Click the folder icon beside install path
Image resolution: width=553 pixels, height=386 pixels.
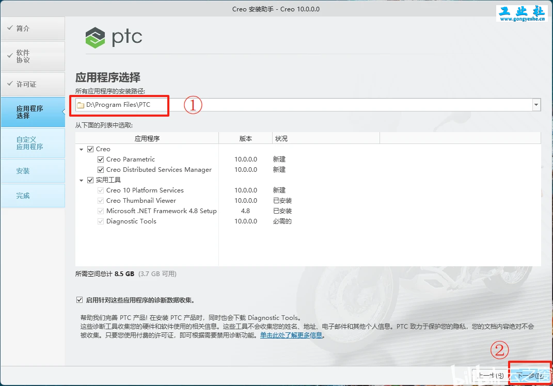coord(81,105)
